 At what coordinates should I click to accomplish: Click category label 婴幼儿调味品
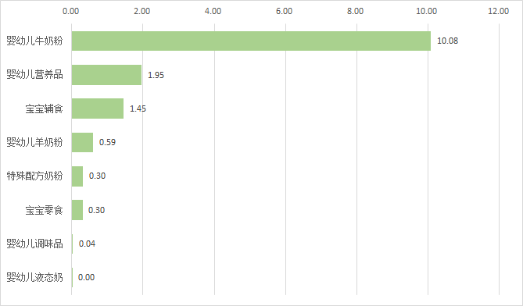tap(34, 244)
